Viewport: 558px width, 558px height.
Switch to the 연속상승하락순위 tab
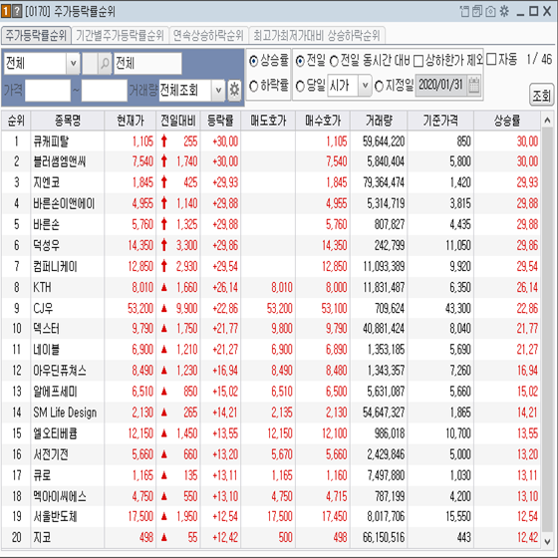coord(208,35)
